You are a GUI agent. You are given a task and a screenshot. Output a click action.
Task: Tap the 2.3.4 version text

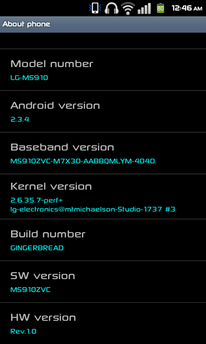coord(20,119)
